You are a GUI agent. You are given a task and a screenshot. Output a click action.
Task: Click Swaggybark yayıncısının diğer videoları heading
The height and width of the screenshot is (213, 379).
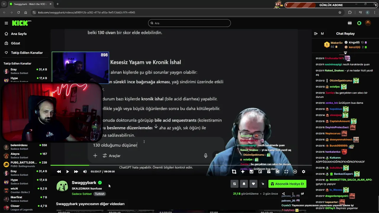[90, 204]
